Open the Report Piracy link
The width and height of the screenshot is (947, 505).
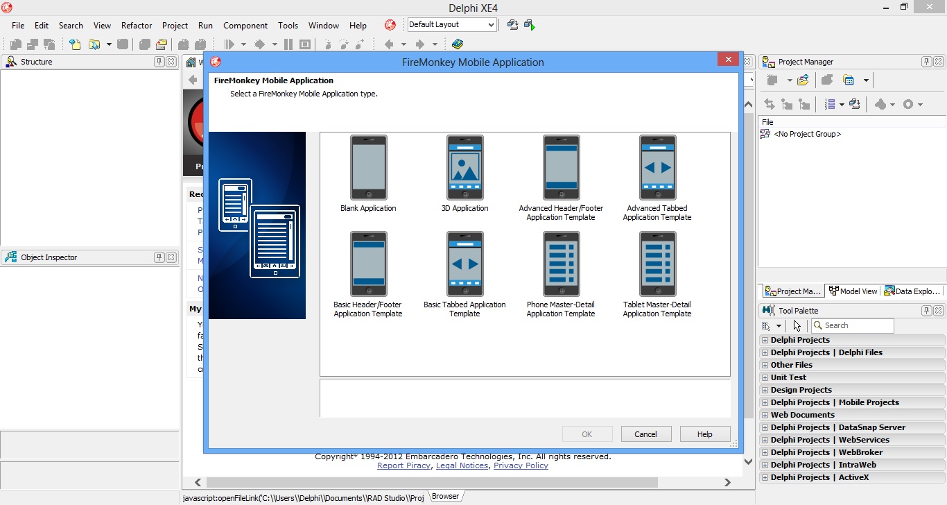(x=404, y=465)
